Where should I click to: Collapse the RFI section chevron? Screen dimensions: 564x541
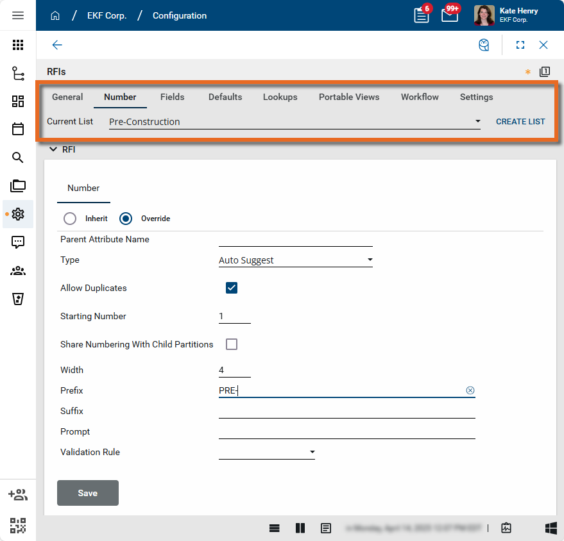[x=53, y=149]
